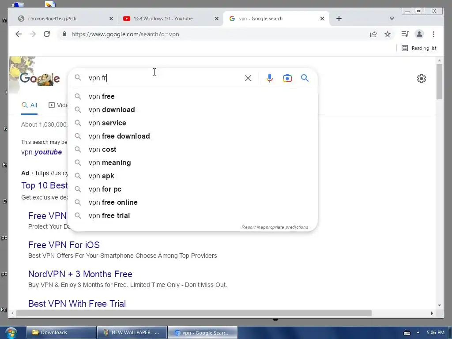Select the 'vpn cost' suggestion

pyautogui.click(x=192, y=149)
